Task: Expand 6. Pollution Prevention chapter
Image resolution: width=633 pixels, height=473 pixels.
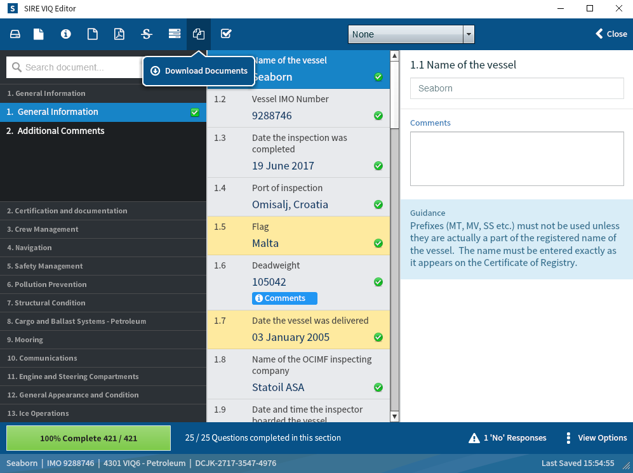Action: click(x=103, y=284)
